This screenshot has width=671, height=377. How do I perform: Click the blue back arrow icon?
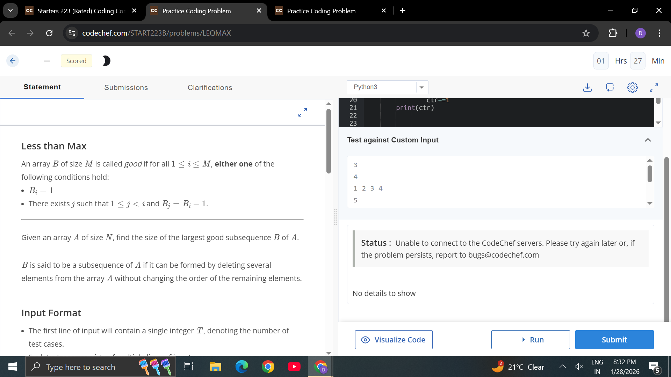coord(13,61)
